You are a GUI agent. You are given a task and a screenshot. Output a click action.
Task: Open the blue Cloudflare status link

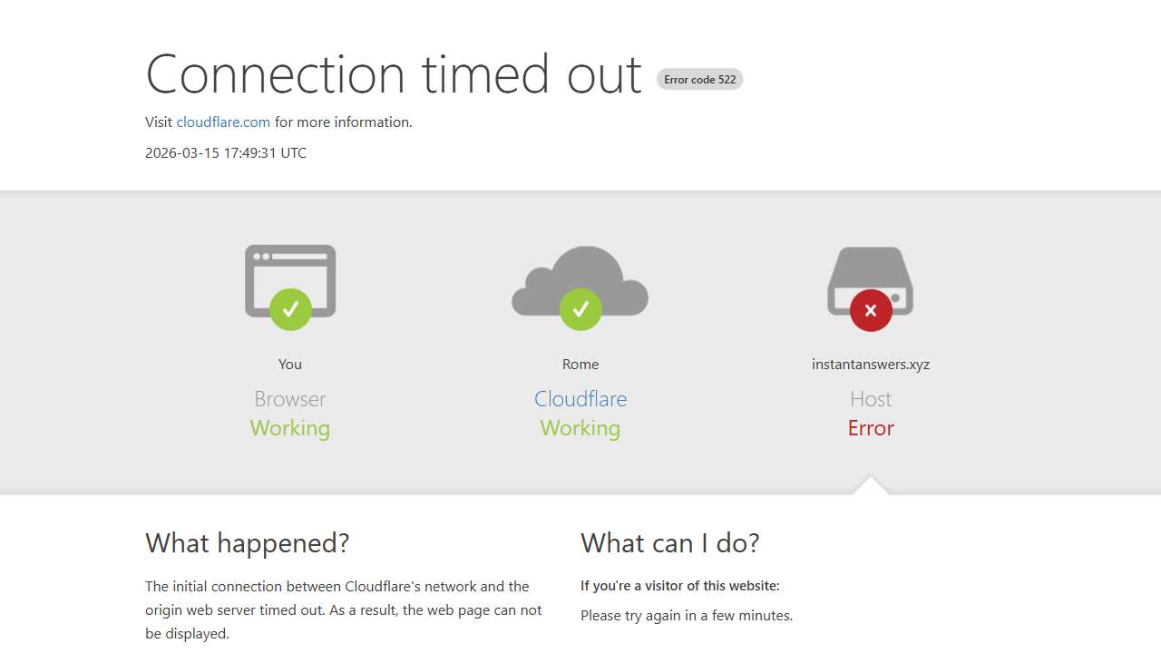pos(580,399)
